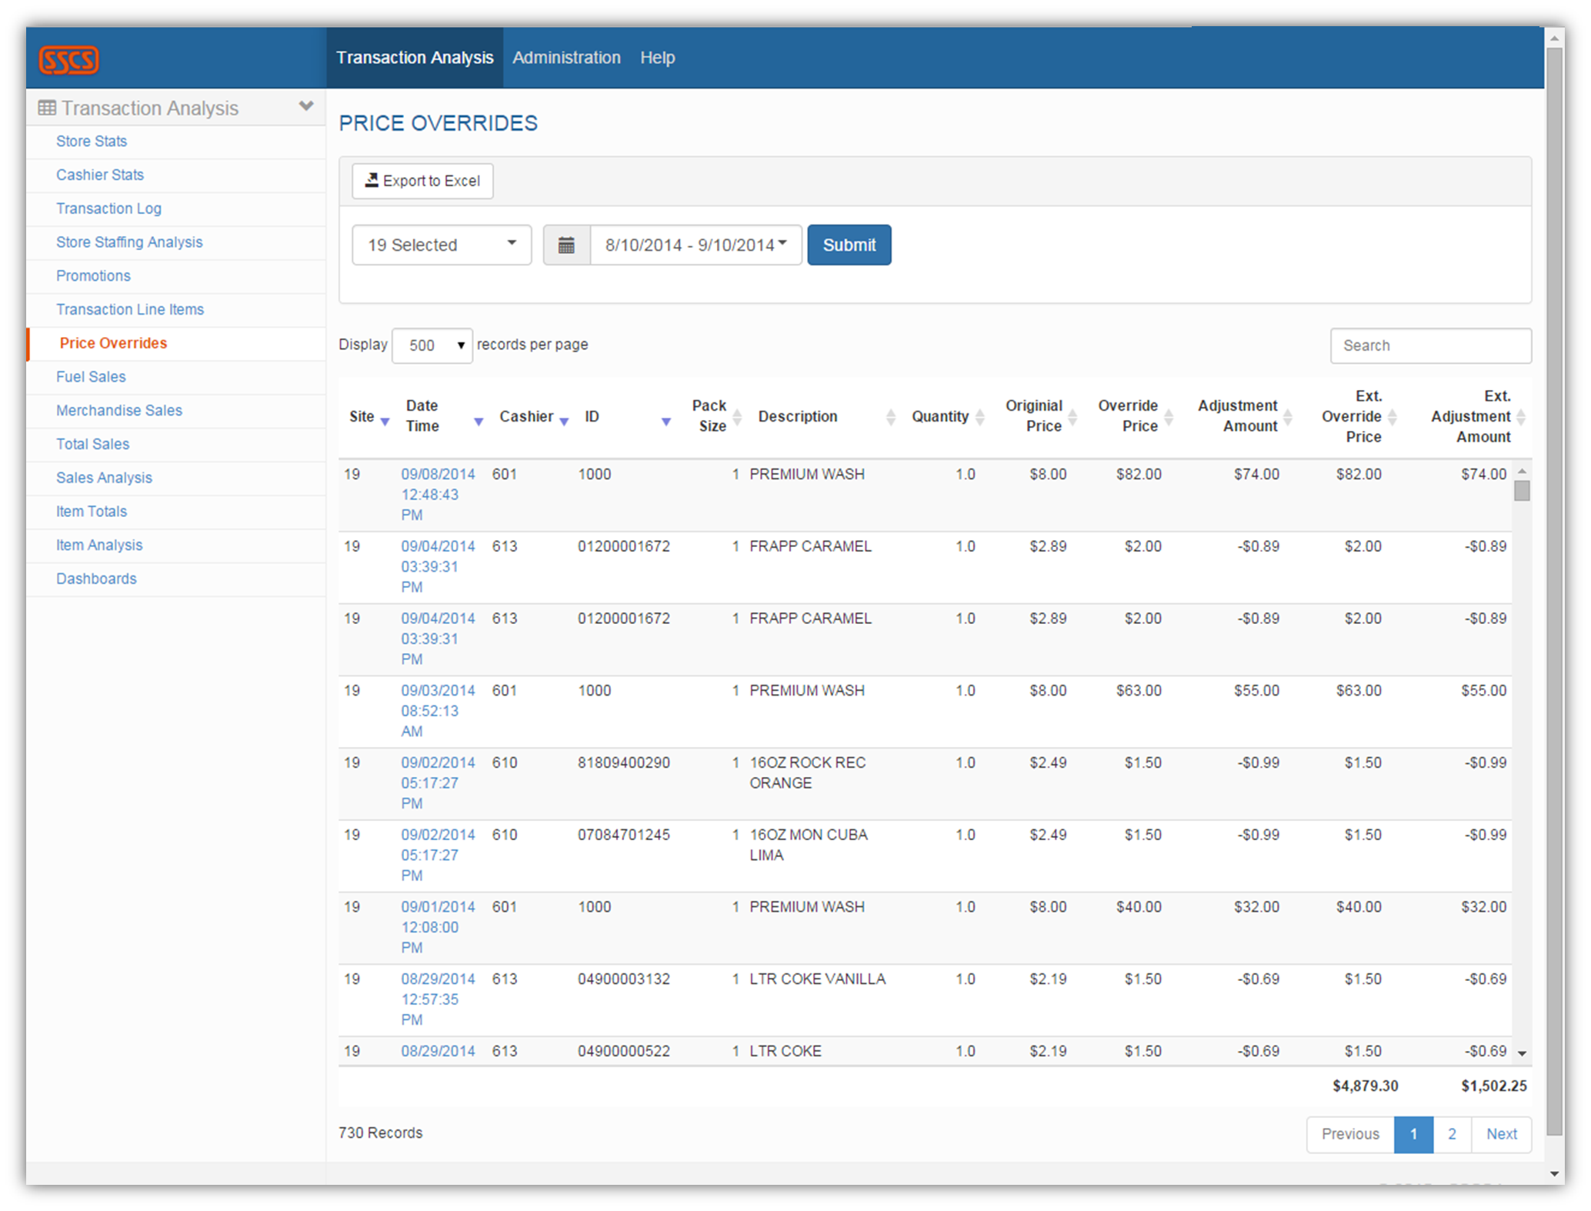Open the date range dropdown 8/10/2014 - 9/10/2014

[695, 245]
